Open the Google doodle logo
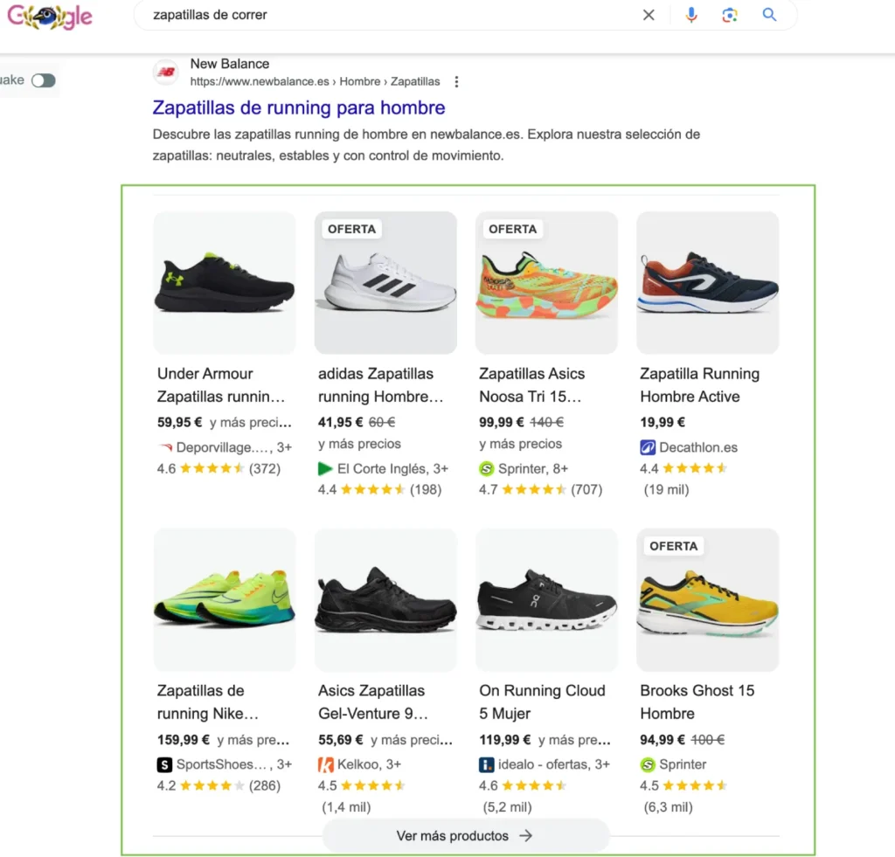895x857 pixels. click(x=50, y=16)
